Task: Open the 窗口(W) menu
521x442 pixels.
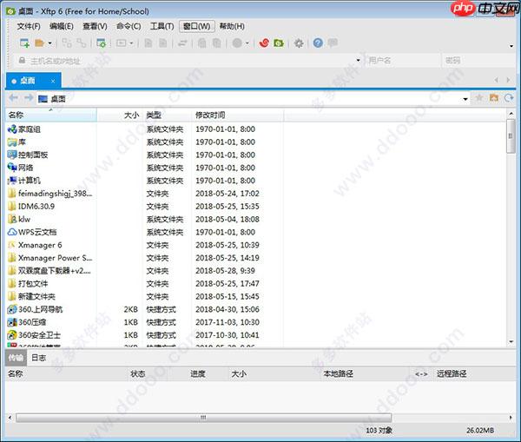Action: [x=197, y=26]
